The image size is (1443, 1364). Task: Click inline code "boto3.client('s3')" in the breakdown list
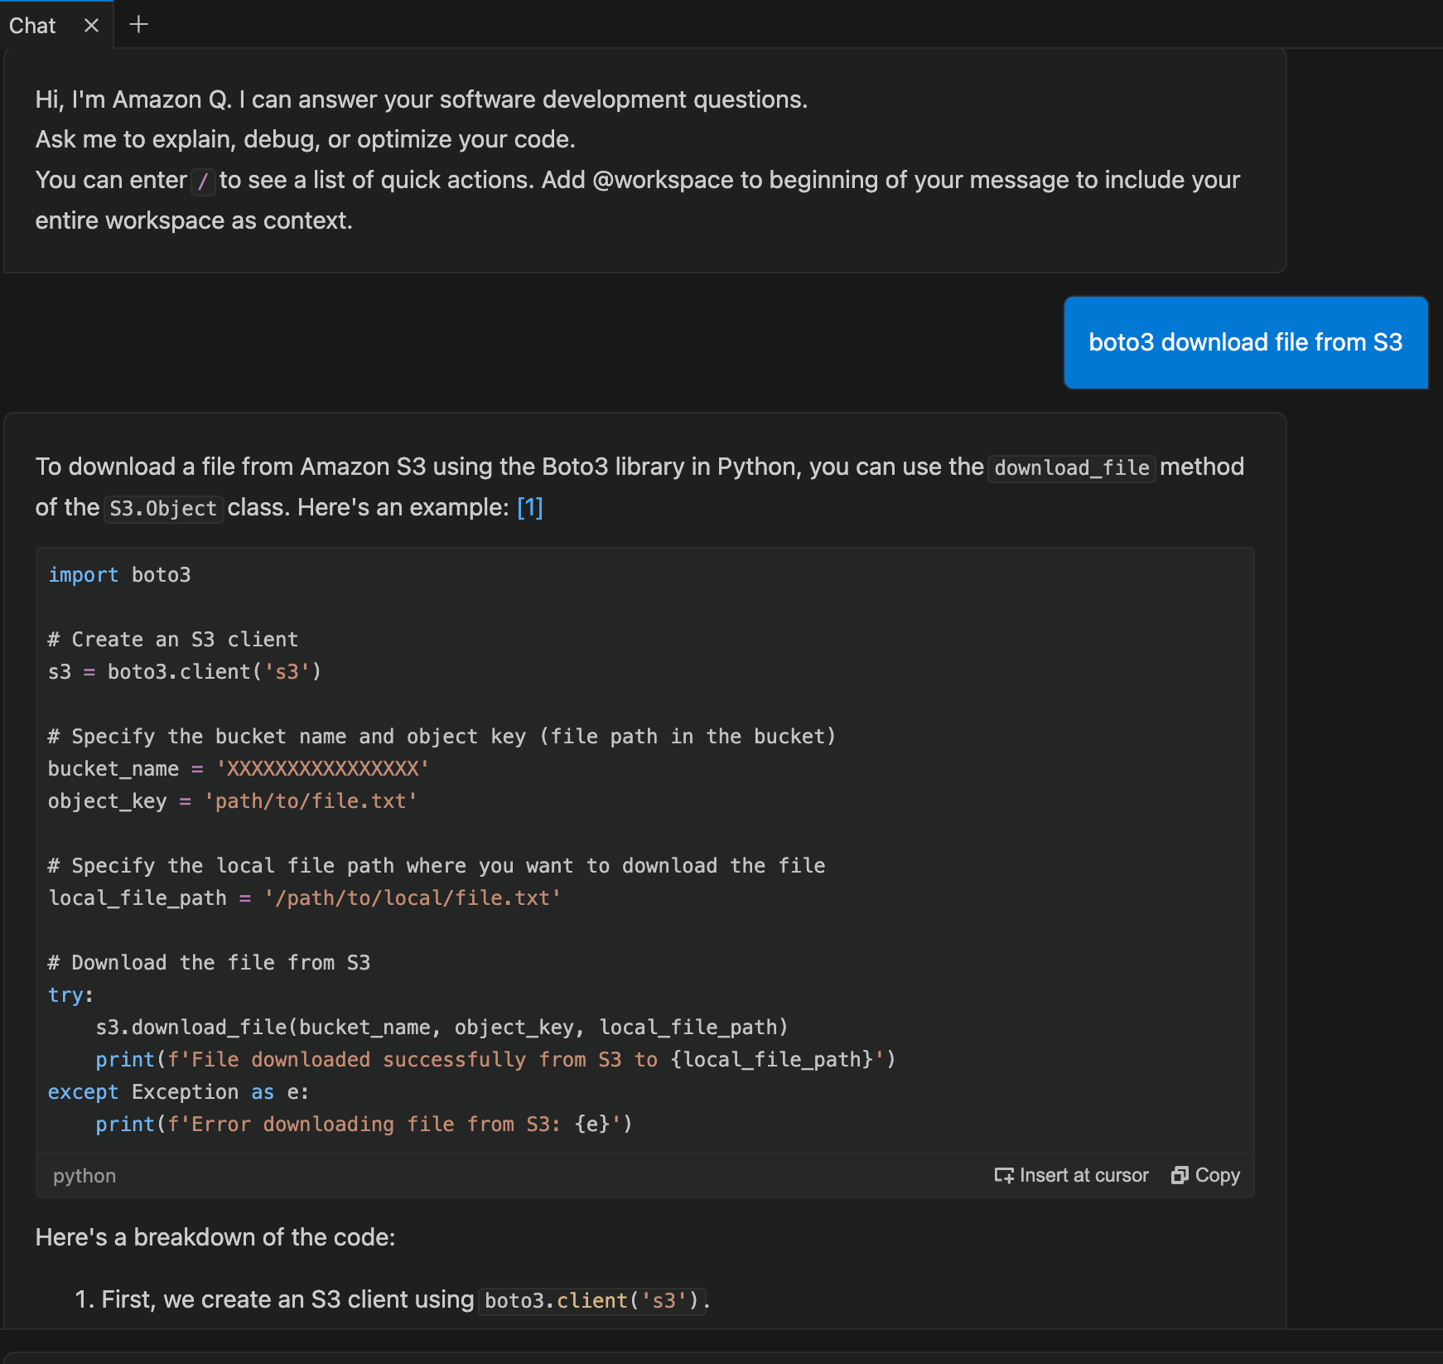click(x=592, y=1300)
